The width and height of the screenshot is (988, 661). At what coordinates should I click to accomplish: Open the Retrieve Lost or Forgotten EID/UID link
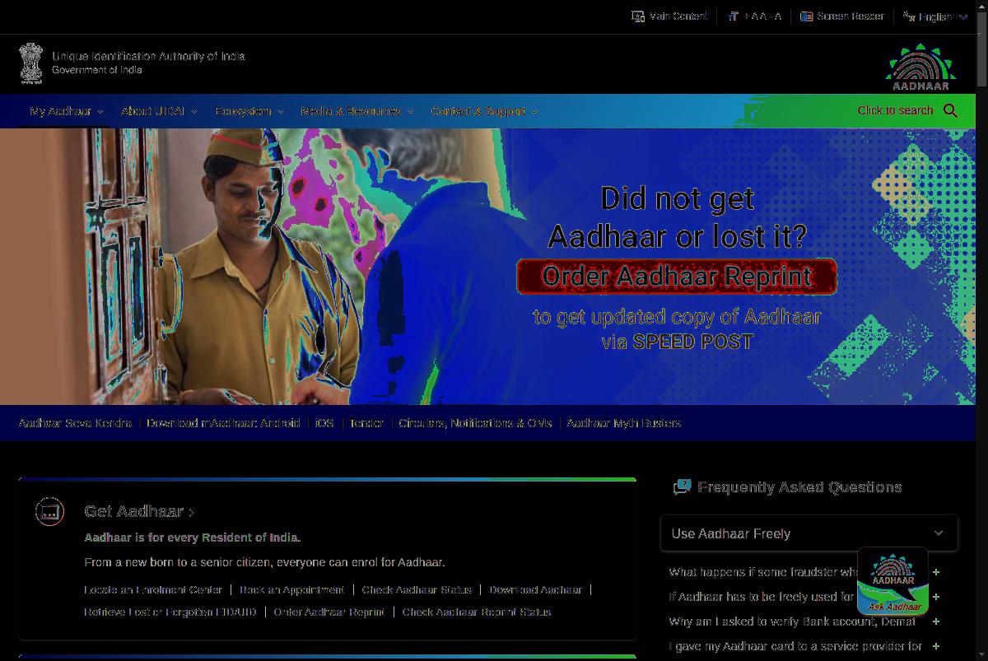170,612
